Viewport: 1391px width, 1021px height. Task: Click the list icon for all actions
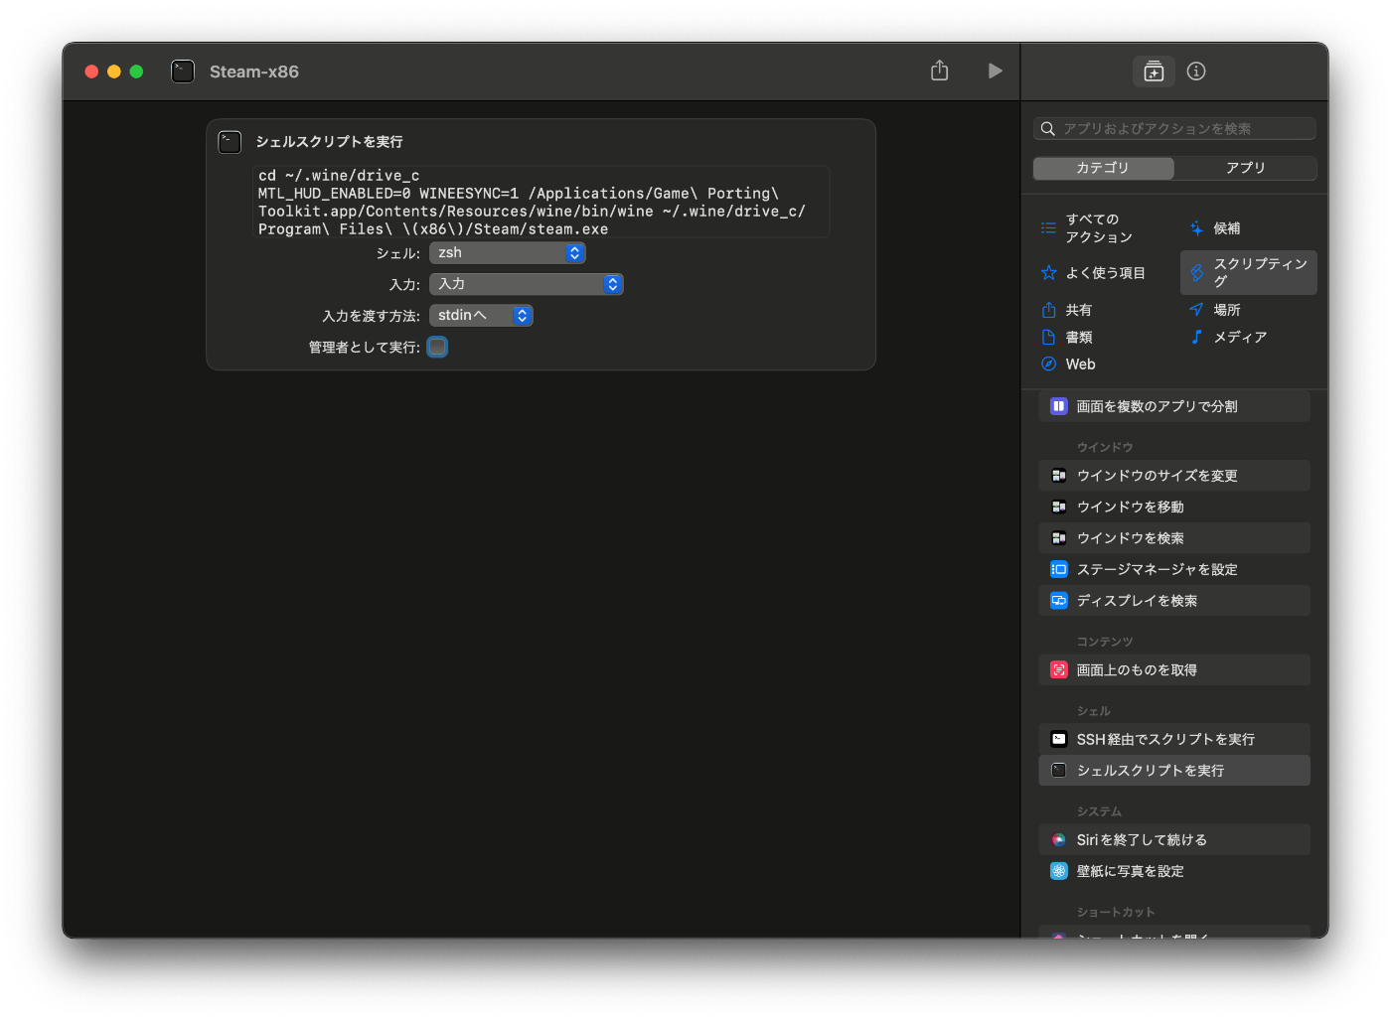(1048, 228)
